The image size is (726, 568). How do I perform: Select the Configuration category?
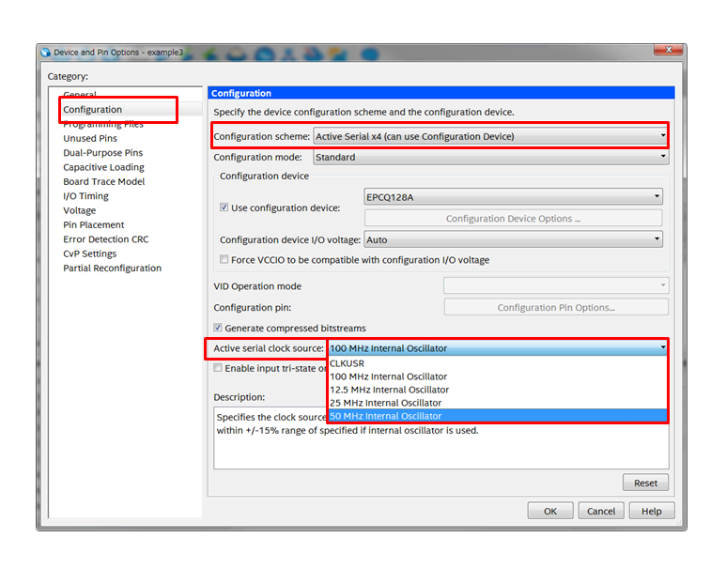click(x=93, y=110)
